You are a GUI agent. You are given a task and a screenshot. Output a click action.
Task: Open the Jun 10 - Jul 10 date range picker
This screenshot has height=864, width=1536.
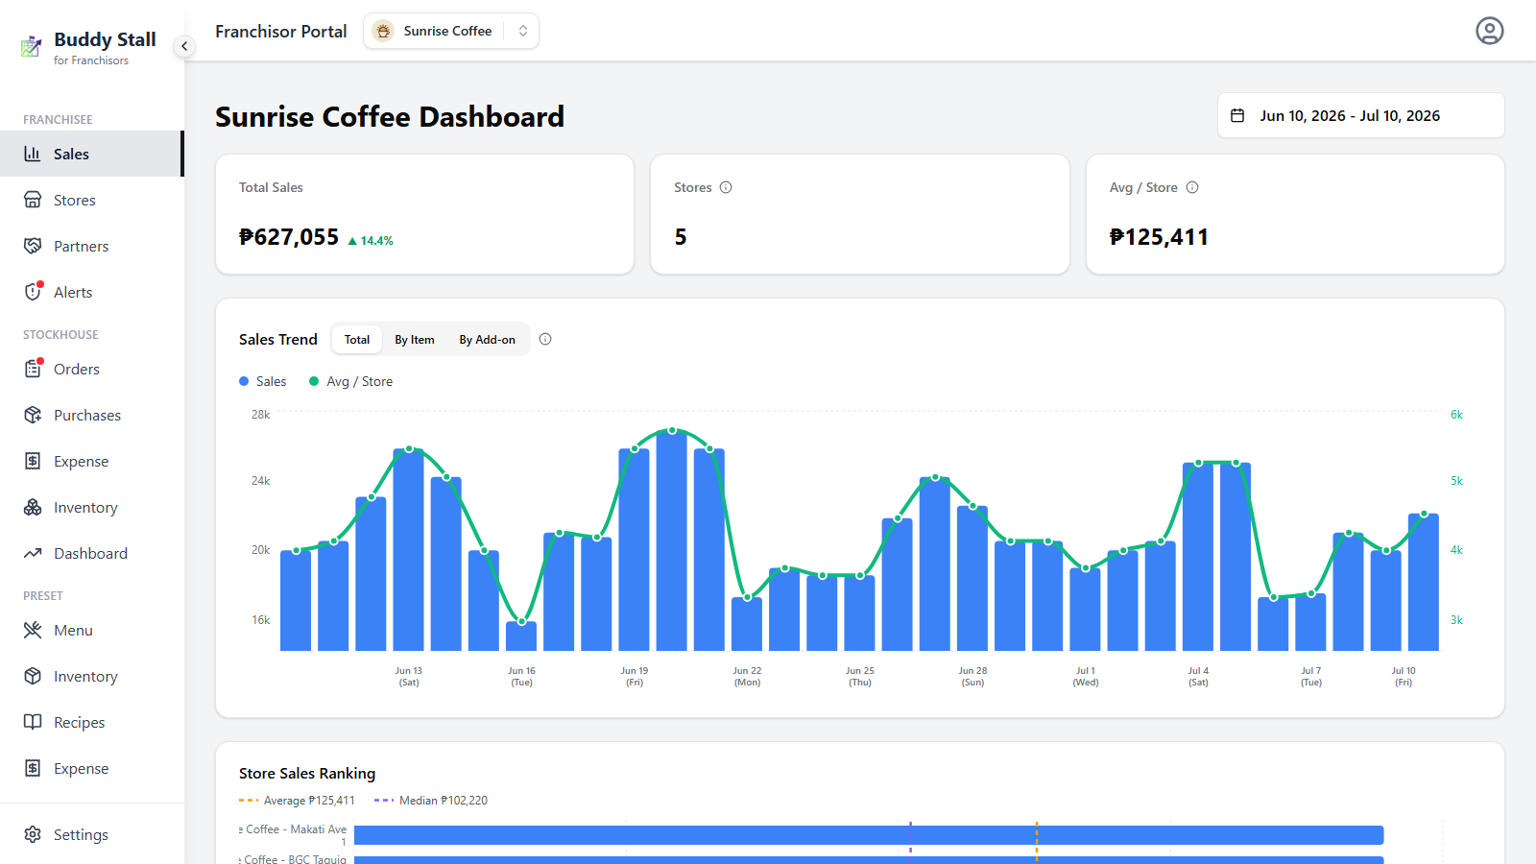pyautogui.click(x=1360, y=115)
